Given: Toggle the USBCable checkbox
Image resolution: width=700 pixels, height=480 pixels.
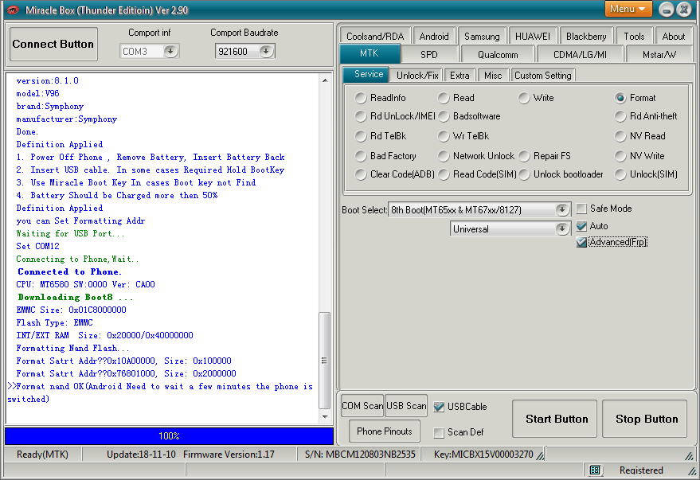Looking at the screenshot, I should pos(439,407).
